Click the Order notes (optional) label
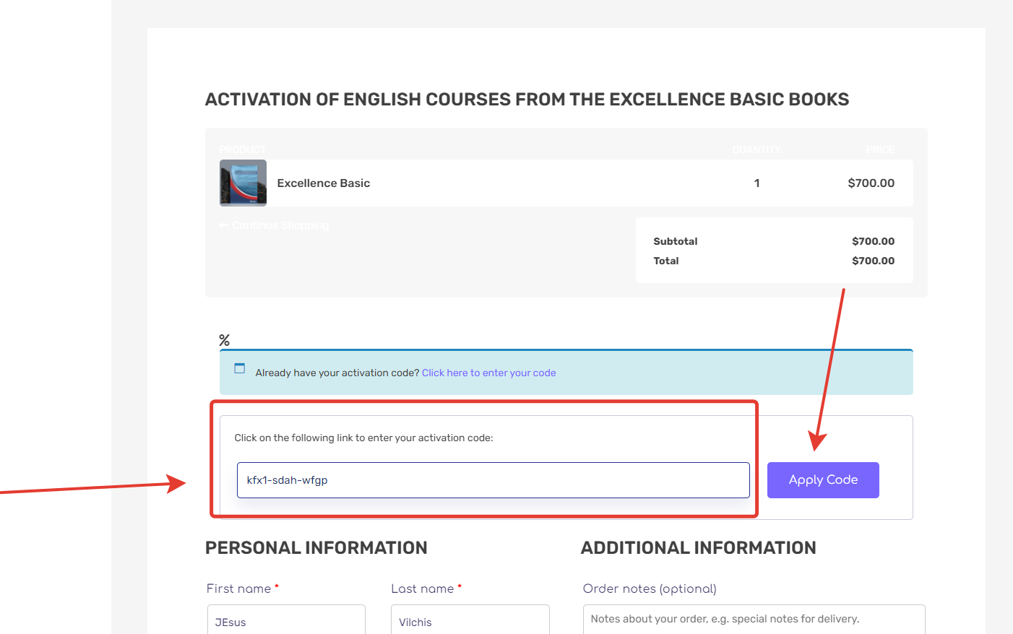 point(650,589)
